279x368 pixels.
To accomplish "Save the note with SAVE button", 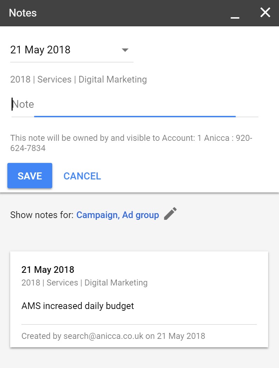I will pos(30,176).
